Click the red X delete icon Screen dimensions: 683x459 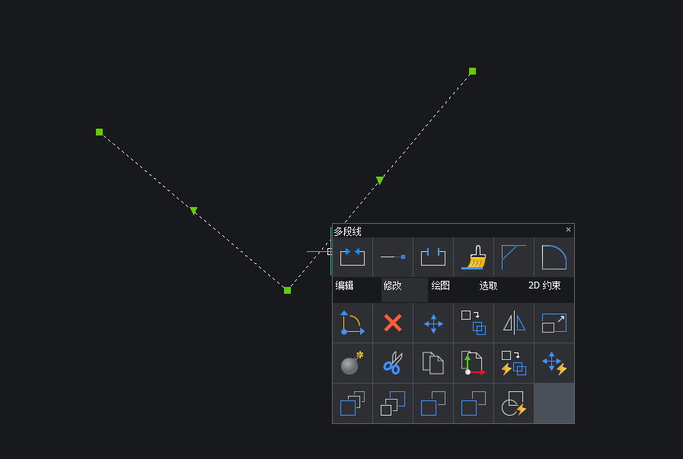coord(393,323)
